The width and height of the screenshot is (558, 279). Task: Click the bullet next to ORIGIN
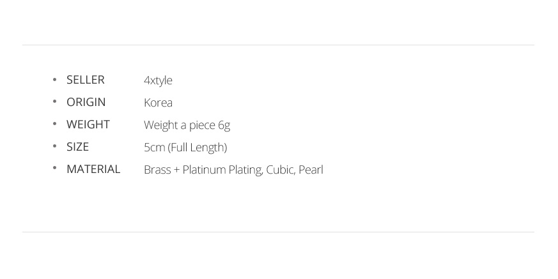pyautogui.click(x=54, y=102)
